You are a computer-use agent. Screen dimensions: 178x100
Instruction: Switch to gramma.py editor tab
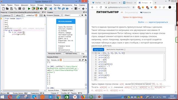click(x=7, y=15)
